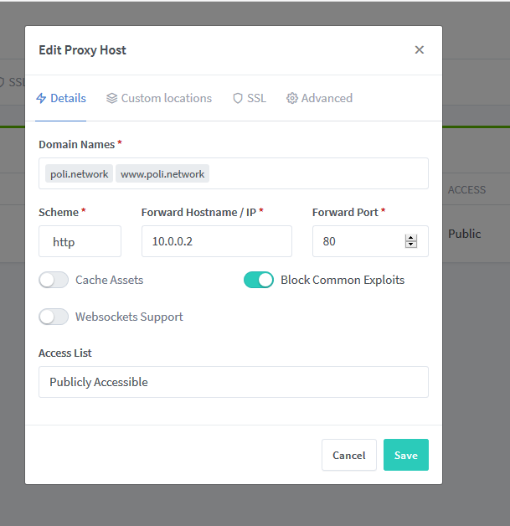Image resolution: width=510 pixels, height=526 pixels.
Task: Switch to the Custom locations tab
Action: [159, 98]
